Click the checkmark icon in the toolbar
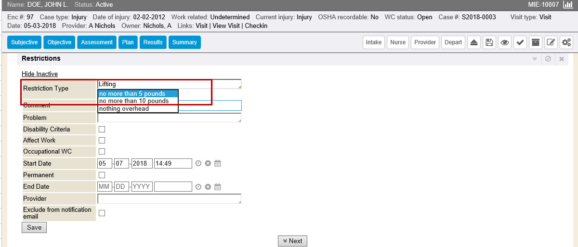The image size is (578, 247). tap(520, 42)
